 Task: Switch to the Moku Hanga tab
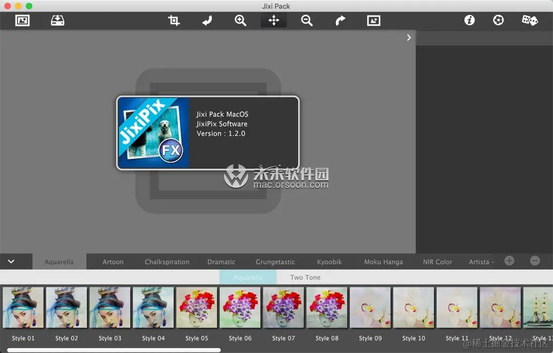383,262
